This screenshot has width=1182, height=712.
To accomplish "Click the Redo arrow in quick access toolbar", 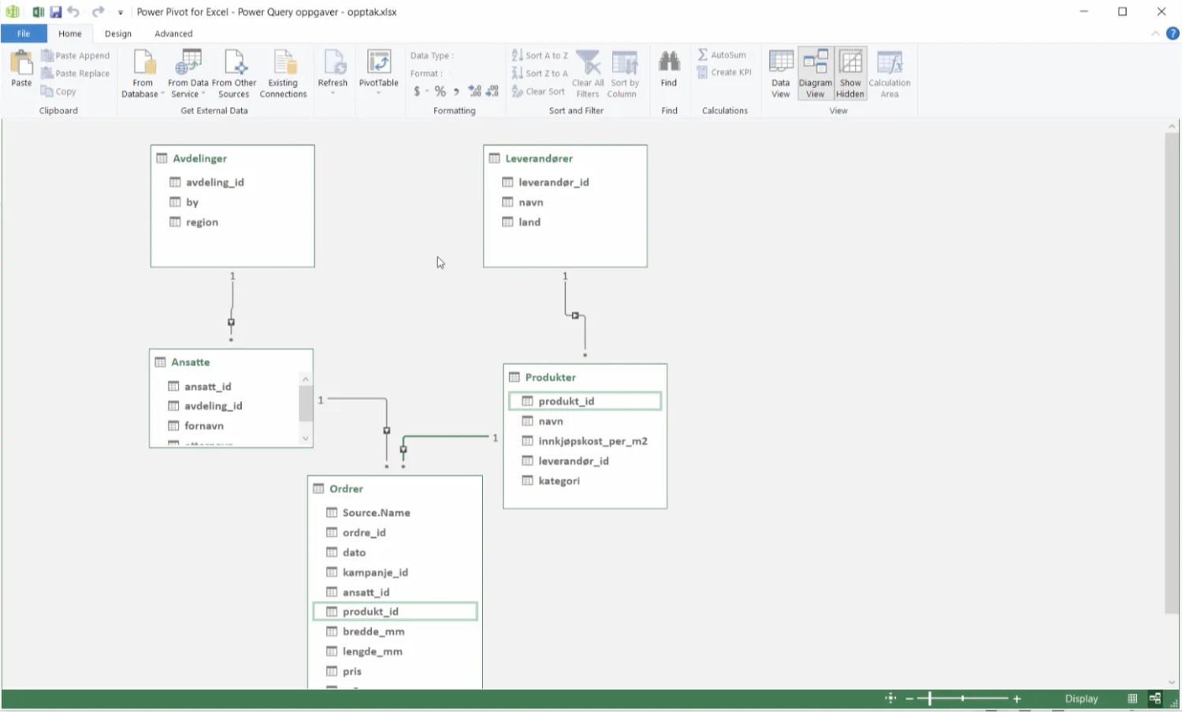I will (98, 12).
